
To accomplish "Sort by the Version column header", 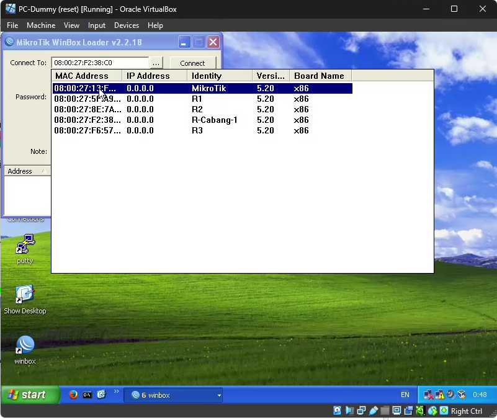I will coord(271,76).
